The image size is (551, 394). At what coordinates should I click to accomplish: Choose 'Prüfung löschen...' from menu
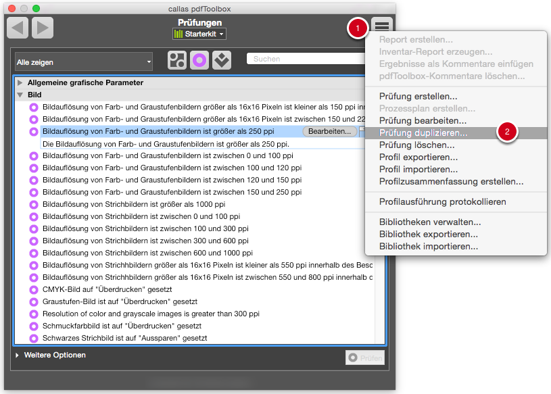tap(456, 145)
